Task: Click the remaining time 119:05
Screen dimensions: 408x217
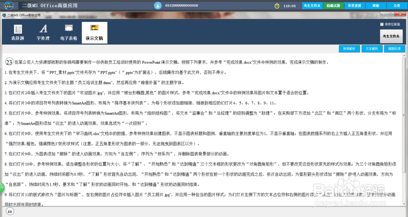Action: click(x=290, y=6)
